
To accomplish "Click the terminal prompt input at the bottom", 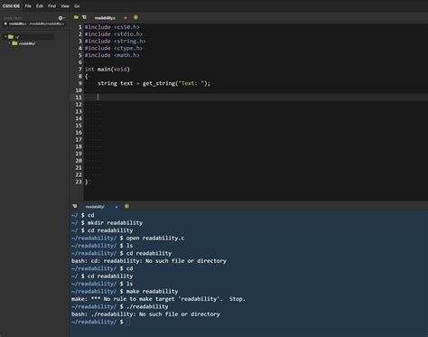I will point(128,322).
